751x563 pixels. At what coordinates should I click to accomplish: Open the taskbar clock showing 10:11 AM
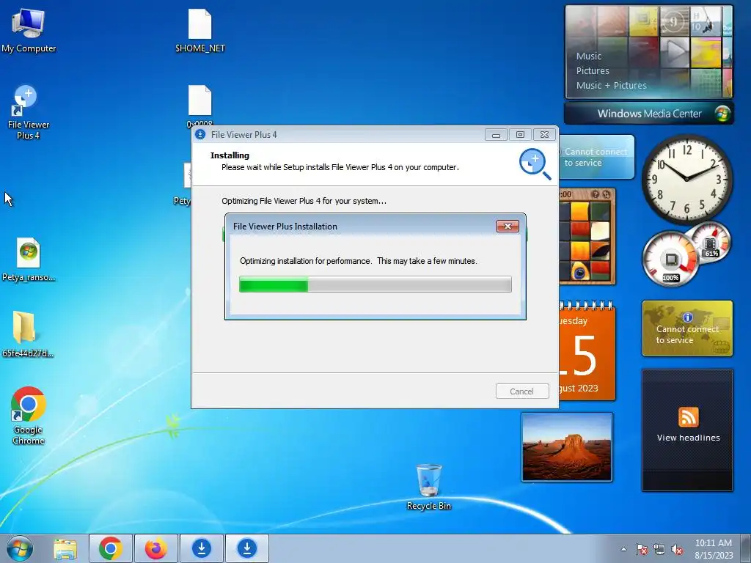(x=713, y=549)
